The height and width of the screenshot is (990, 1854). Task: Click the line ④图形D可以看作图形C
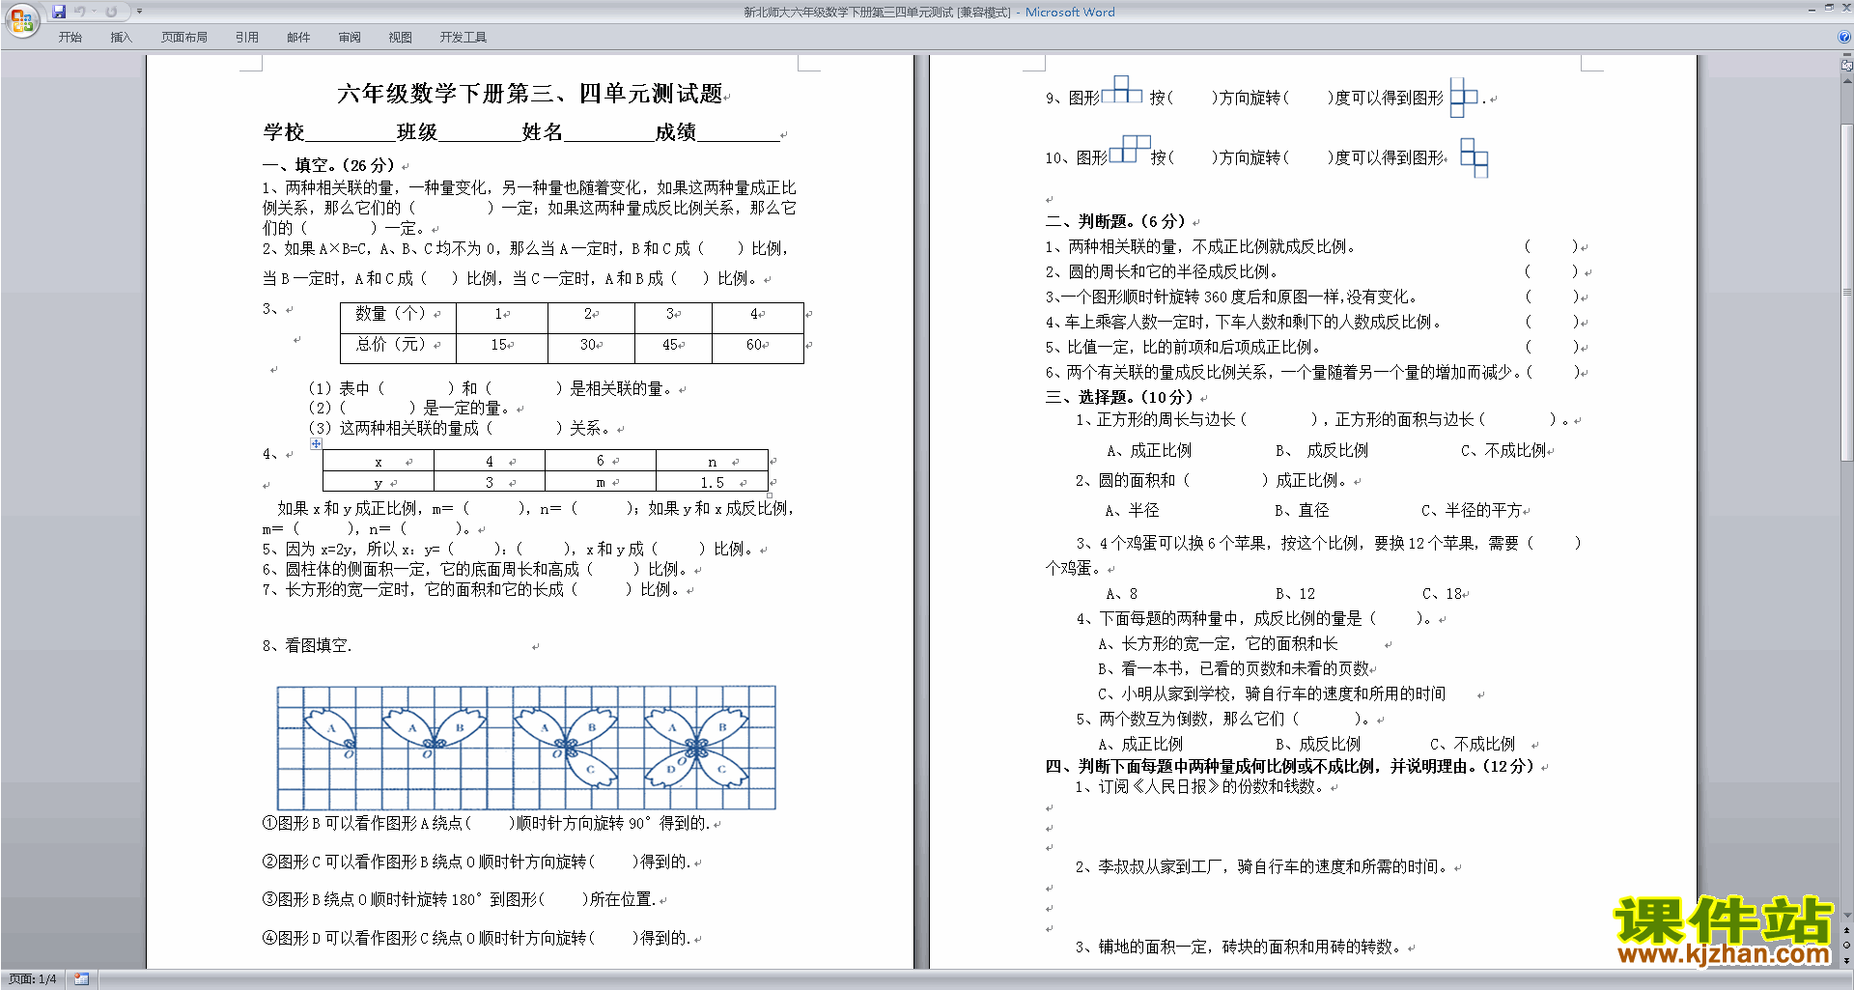pos(477,938)
